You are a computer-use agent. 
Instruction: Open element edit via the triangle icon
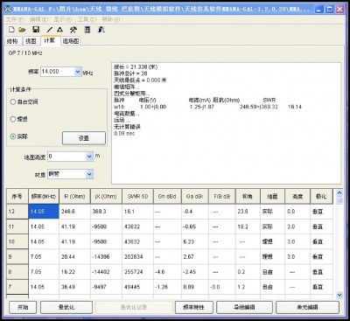point(59,30)
